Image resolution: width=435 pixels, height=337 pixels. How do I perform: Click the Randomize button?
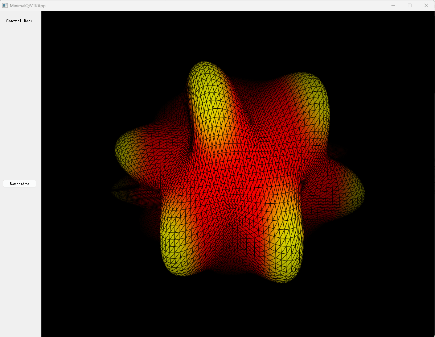coord(20,184)
